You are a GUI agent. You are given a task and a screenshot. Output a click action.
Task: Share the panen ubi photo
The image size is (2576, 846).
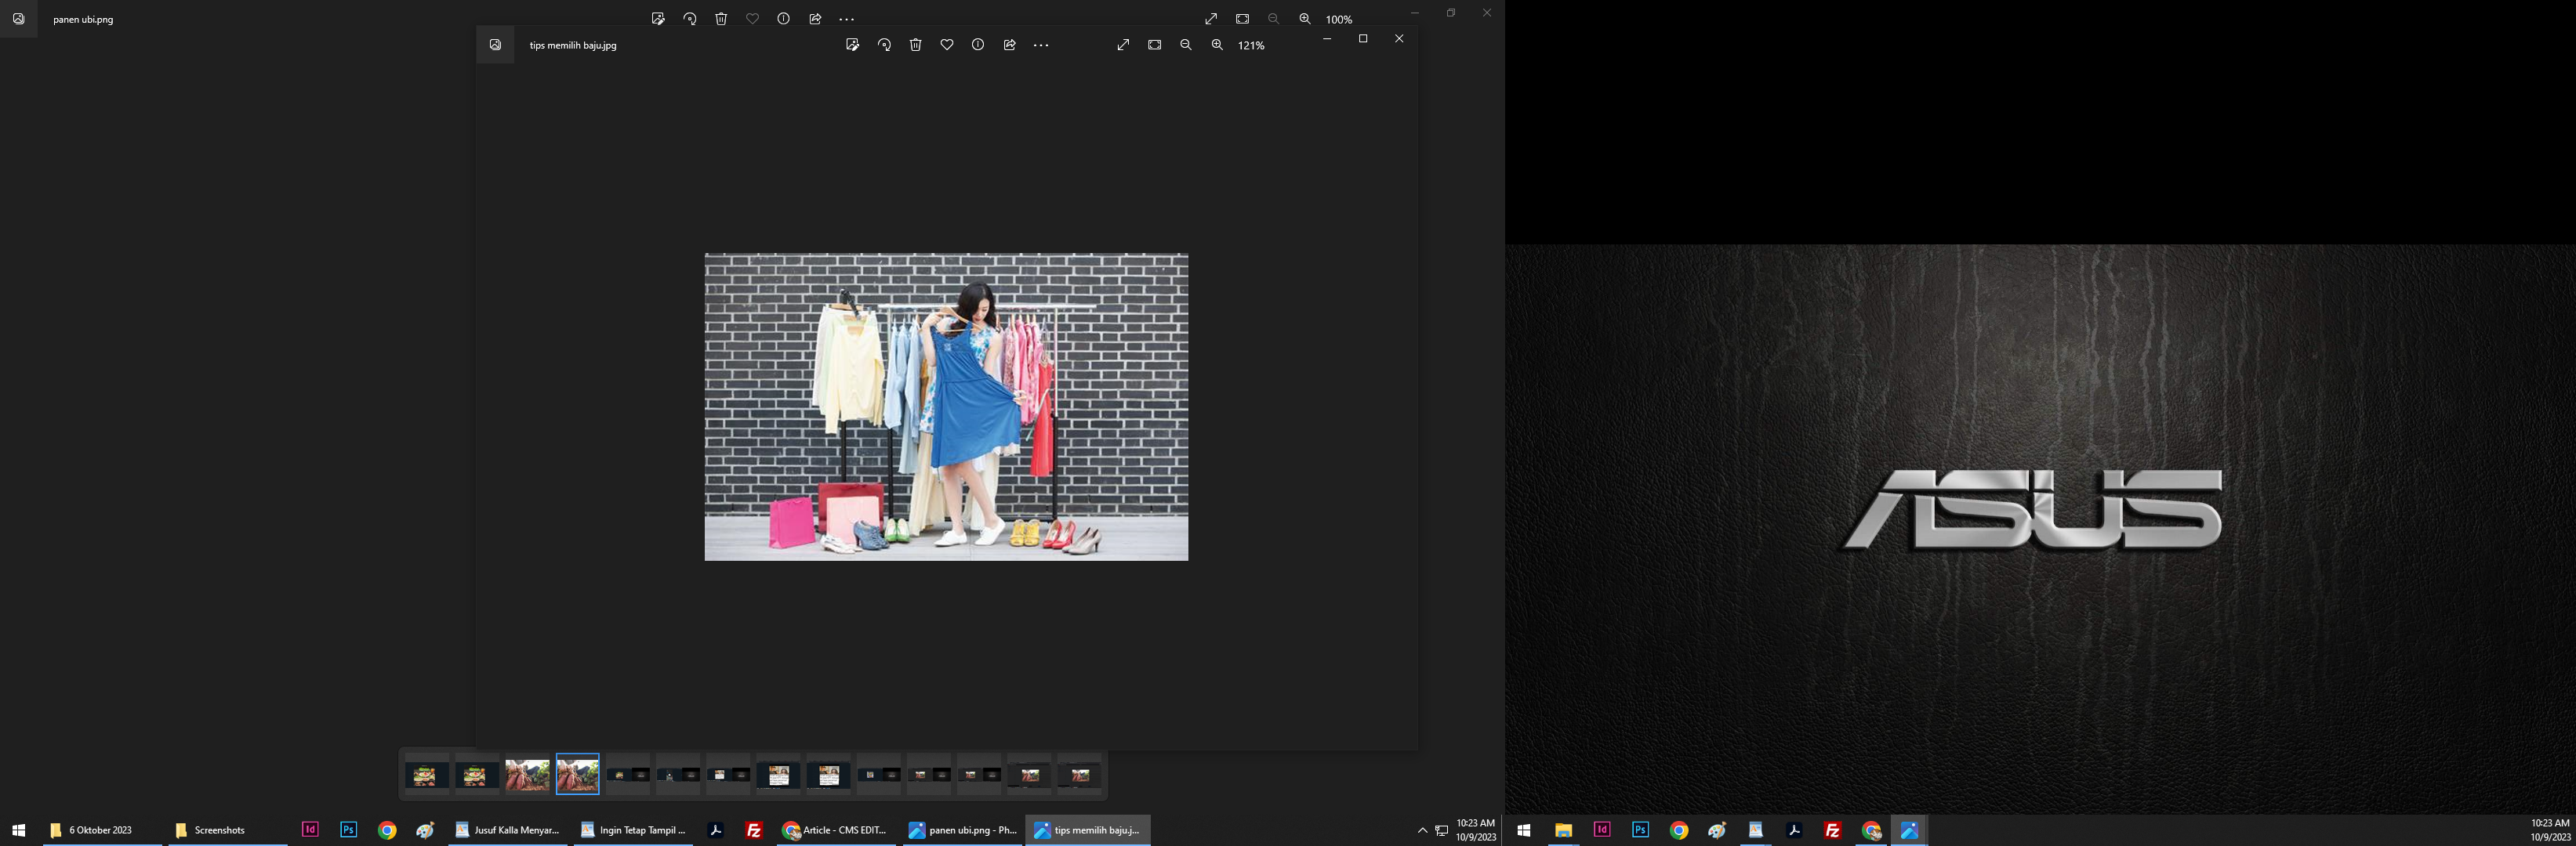pos(815,19)
